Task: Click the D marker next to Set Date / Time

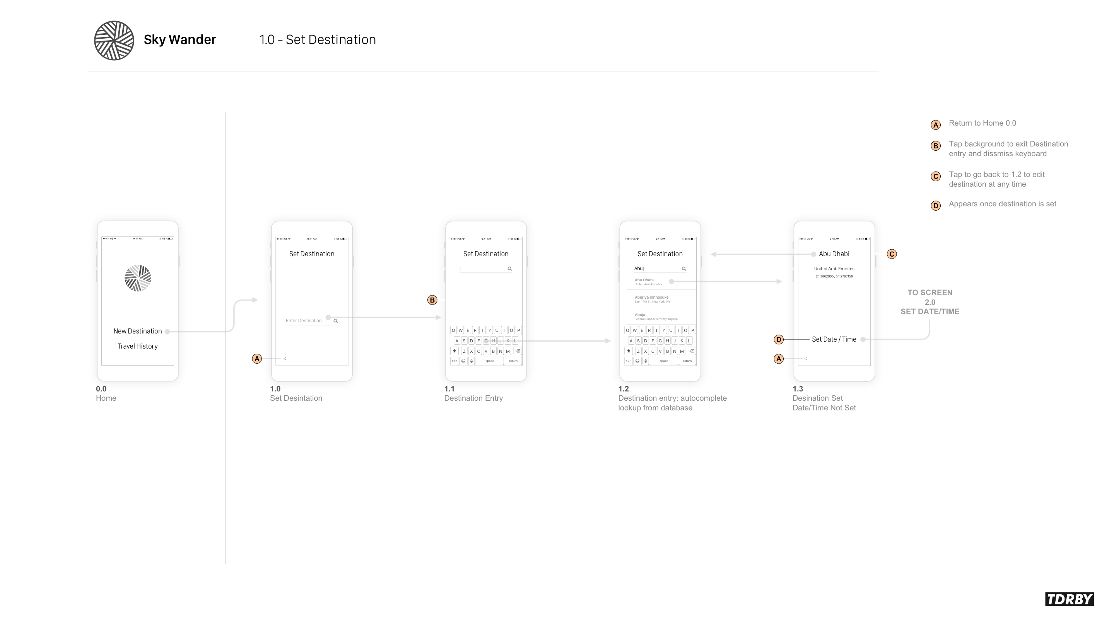Action: click(778, 340)
